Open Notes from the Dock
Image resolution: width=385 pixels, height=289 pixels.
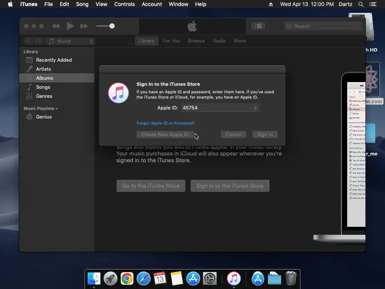pos(177,278)
